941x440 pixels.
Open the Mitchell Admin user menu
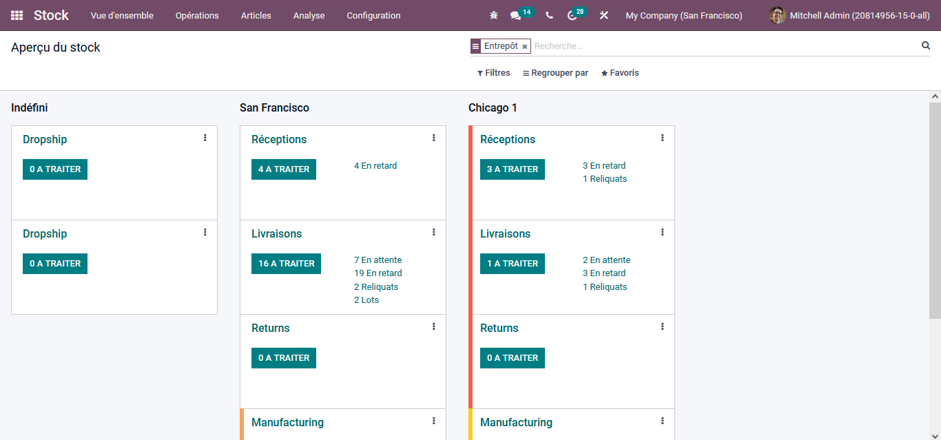(x=849, y=15)
